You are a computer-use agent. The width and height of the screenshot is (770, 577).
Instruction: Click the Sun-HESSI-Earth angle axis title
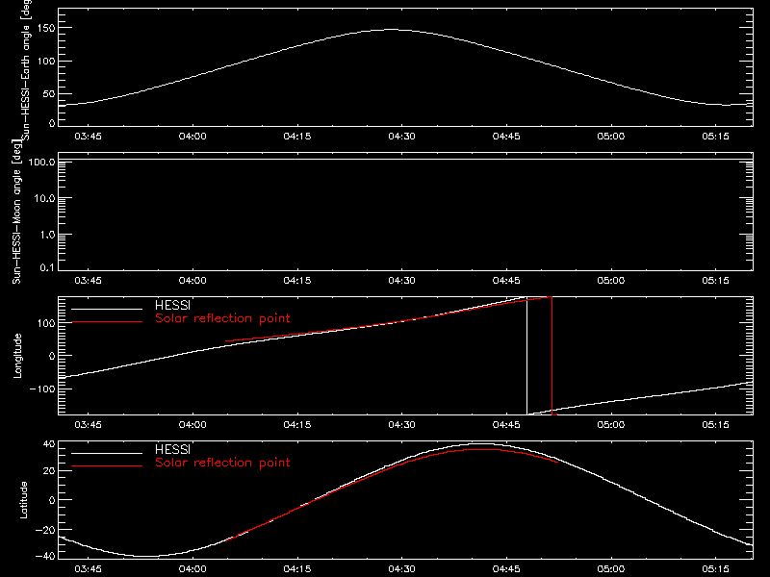point(27,70)
